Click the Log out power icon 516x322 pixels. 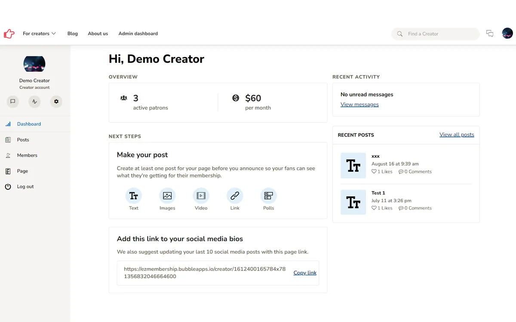[x=8, y=187]
